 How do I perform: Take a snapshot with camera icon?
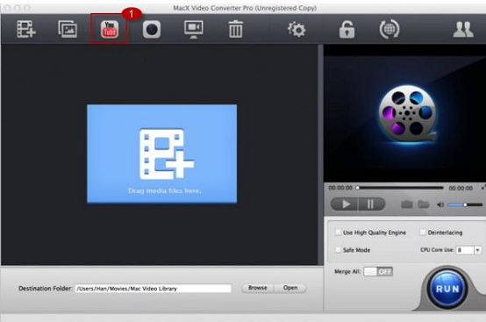(407, 204)
